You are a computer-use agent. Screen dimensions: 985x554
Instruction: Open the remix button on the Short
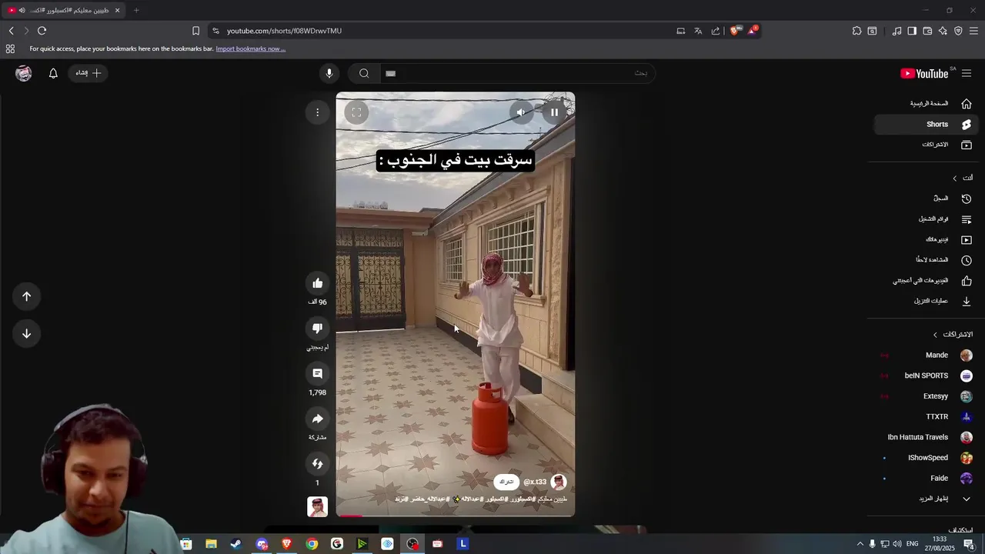pos(317,463)
